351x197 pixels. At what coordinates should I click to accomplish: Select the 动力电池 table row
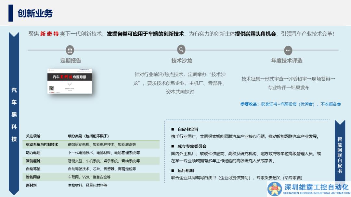tap(91, 153)
